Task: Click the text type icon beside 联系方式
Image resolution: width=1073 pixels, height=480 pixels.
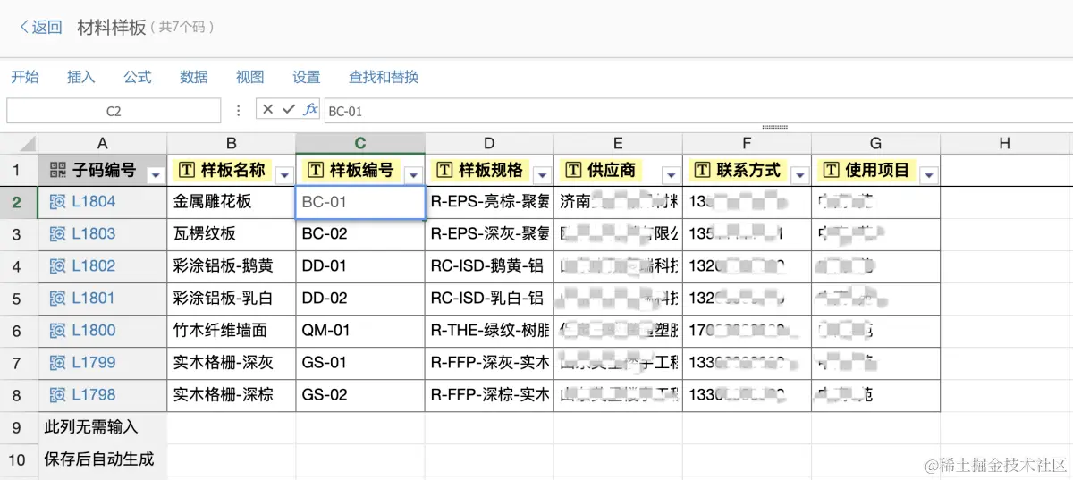Action: (702, 170)
